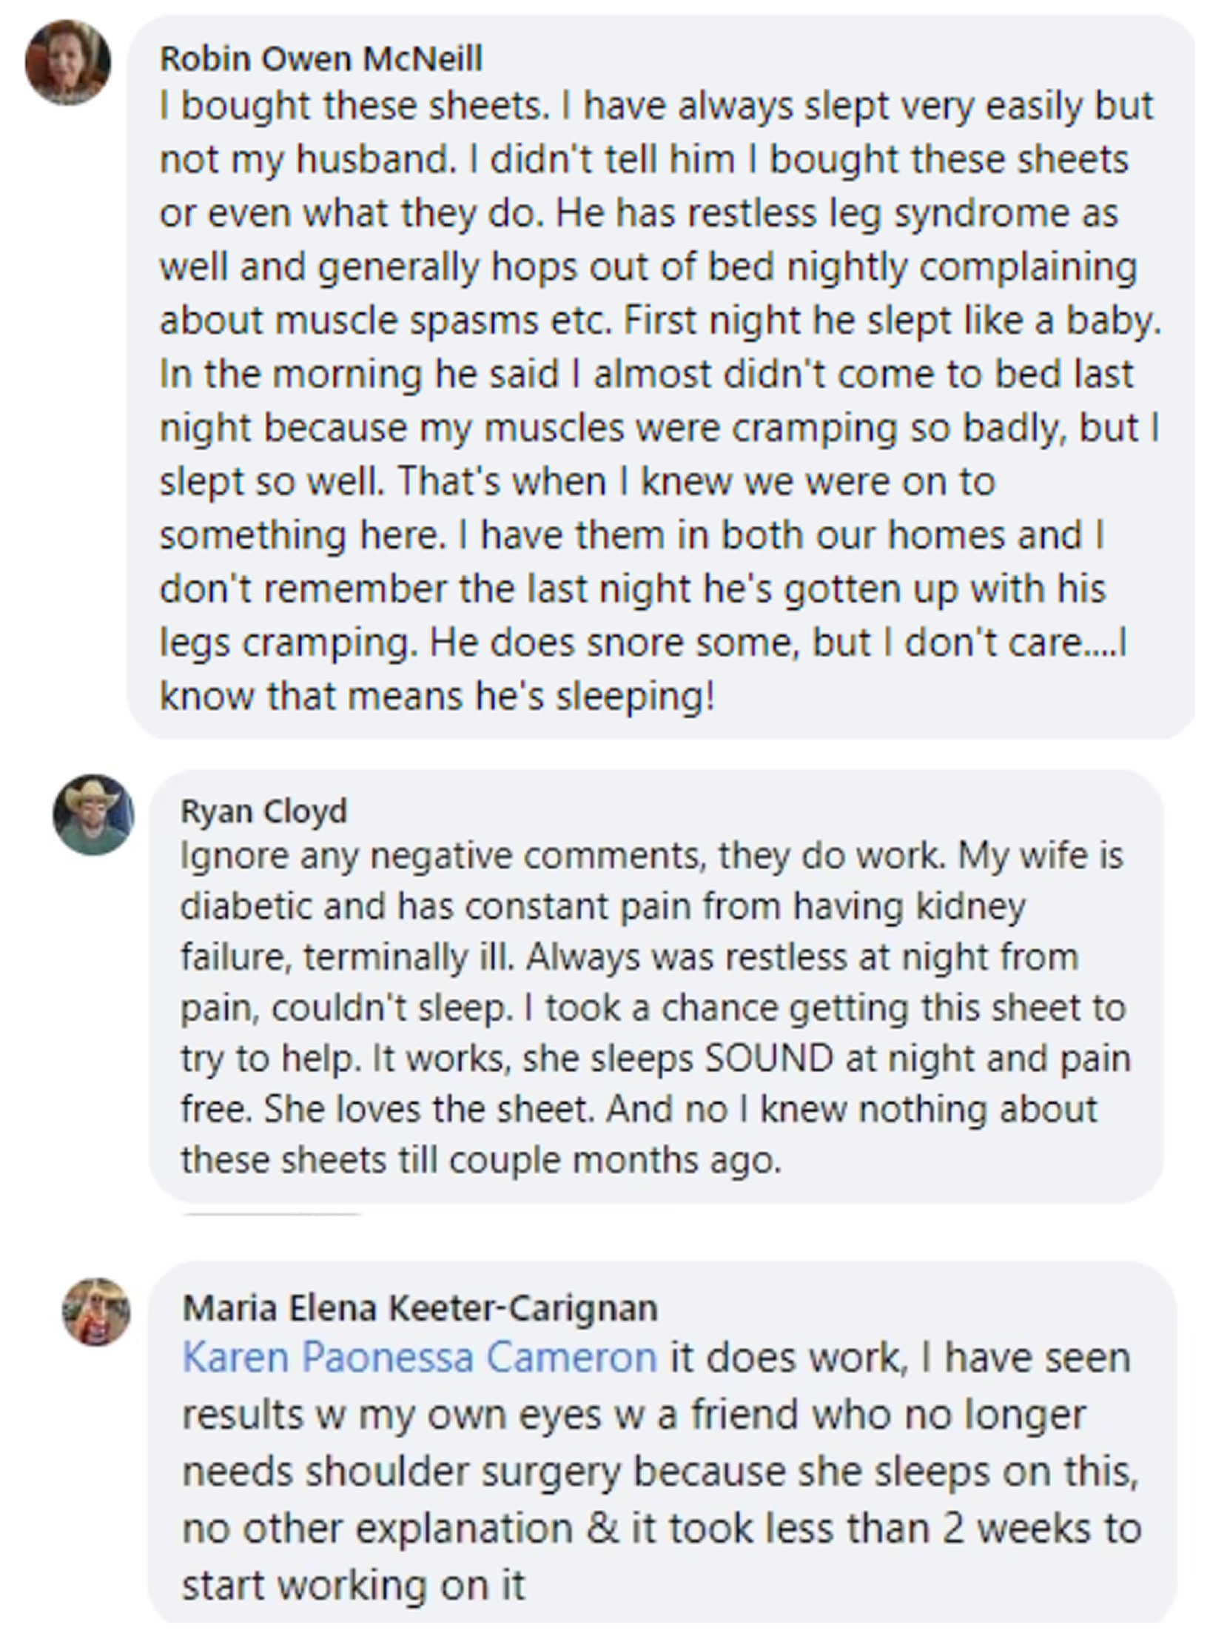1210x1639 pixels.
Task: Click "start working on it" final line
Action: [354, 1586]
